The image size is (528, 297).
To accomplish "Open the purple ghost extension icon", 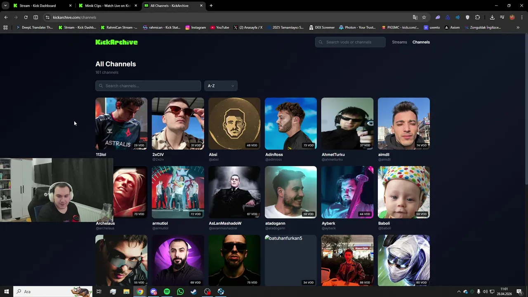I will 438,17.
